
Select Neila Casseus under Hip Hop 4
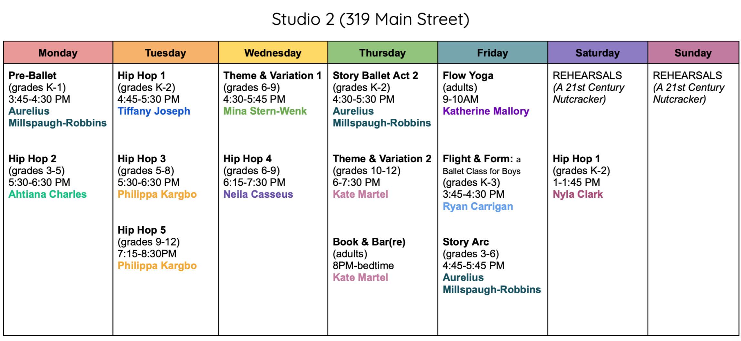pyautogui.click(x=258, y=194)
